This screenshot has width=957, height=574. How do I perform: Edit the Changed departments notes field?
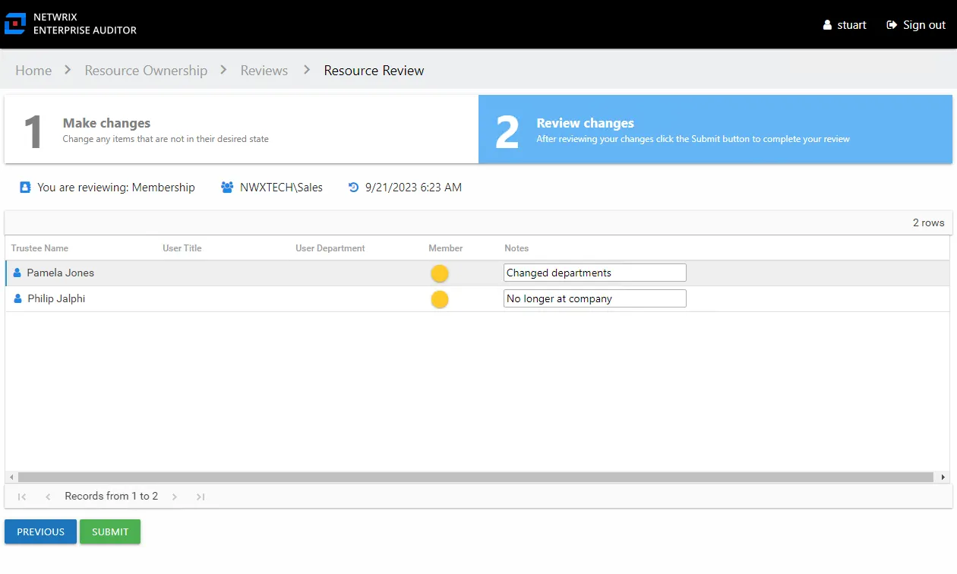coord(595,273)
